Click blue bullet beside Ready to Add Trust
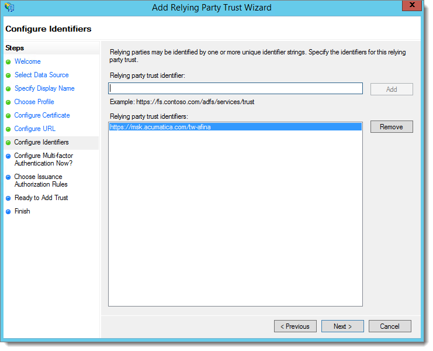433x351 pixels. pyautogui.click(x=8, y=198)
